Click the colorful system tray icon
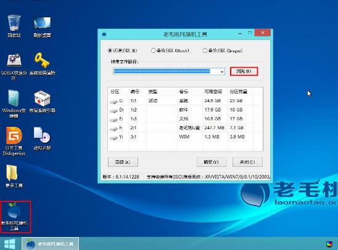Viewport: 338px width, 250px height. [329, 244]
